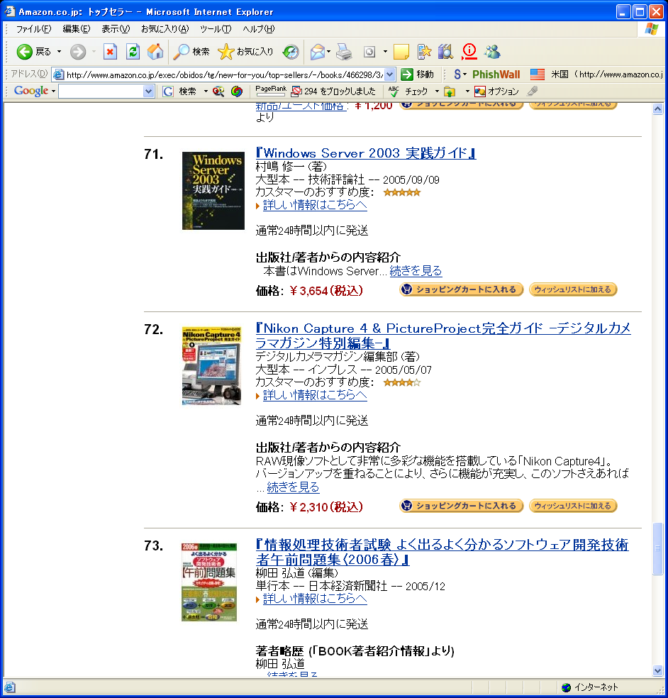Refresh the page with the green arrows icon

pyautogui.click(x=133, y=52)
